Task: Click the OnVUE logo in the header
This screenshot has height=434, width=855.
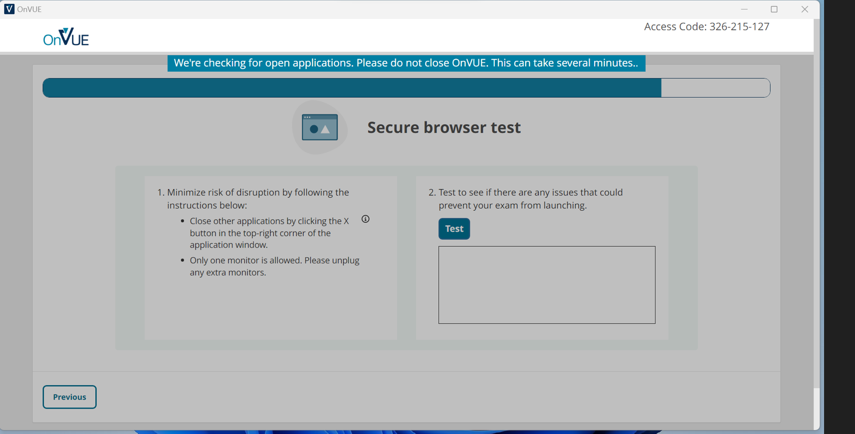Action: (x=66, y=37)
